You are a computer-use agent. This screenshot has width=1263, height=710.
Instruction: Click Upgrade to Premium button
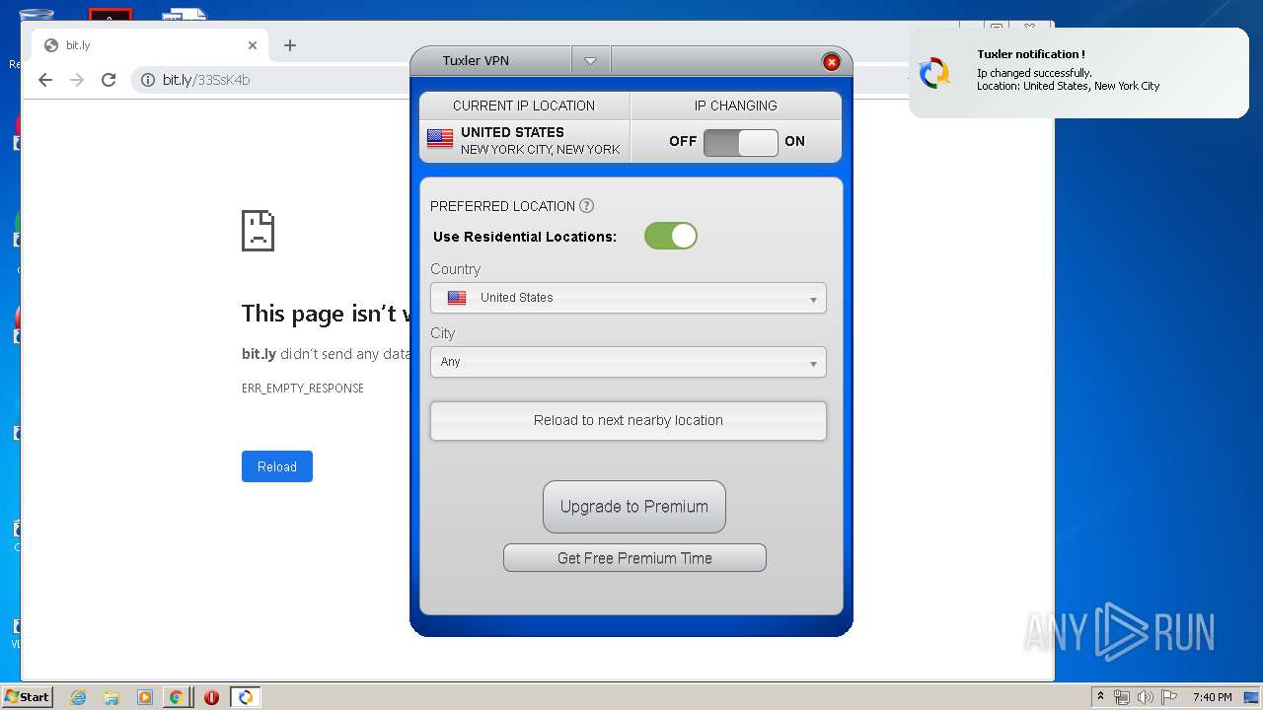(633, 507)
